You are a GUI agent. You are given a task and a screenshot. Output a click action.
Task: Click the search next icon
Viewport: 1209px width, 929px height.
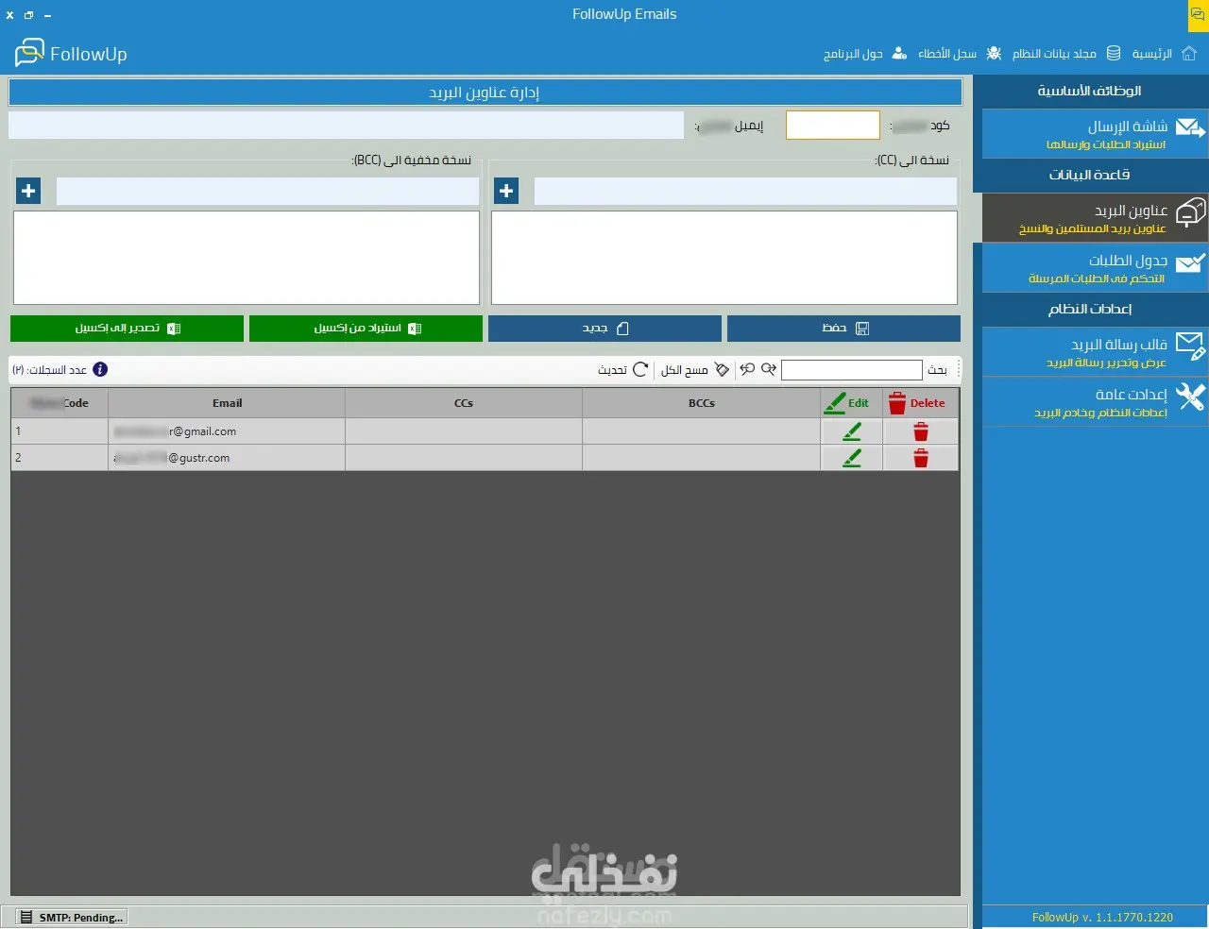[x=769, y=369]
